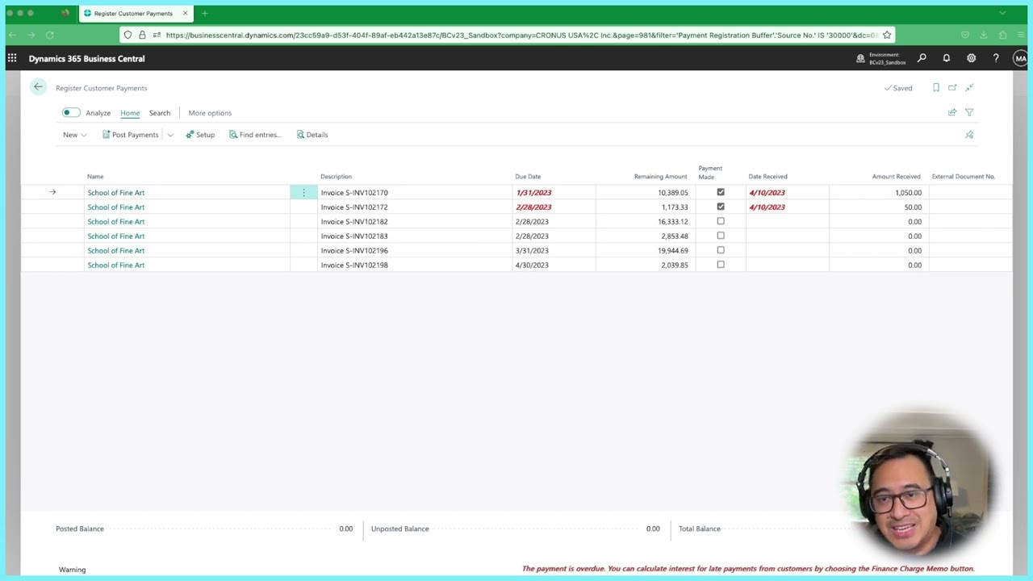Screen dimensions: 1033x581
Task: Open Setup
Action: coord(200,135)
